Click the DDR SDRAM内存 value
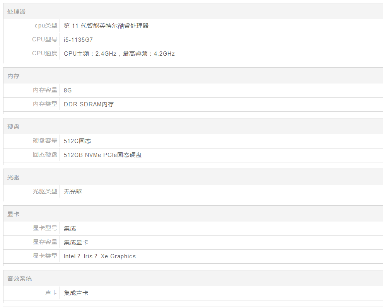Viewport: 391px width, 307px height. (89, 104)
